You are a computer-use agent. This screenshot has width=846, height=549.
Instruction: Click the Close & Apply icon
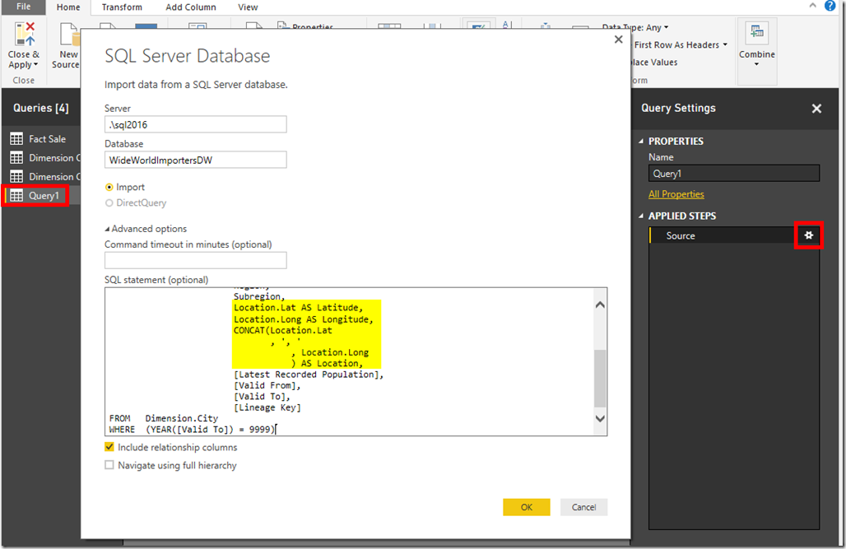tap(25, 34)
